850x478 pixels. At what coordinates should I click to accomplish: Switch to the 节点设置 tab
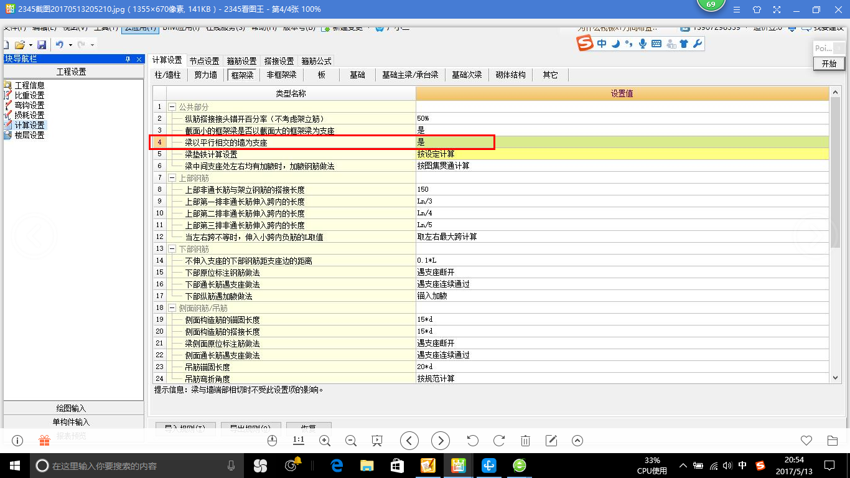point(205,61)
